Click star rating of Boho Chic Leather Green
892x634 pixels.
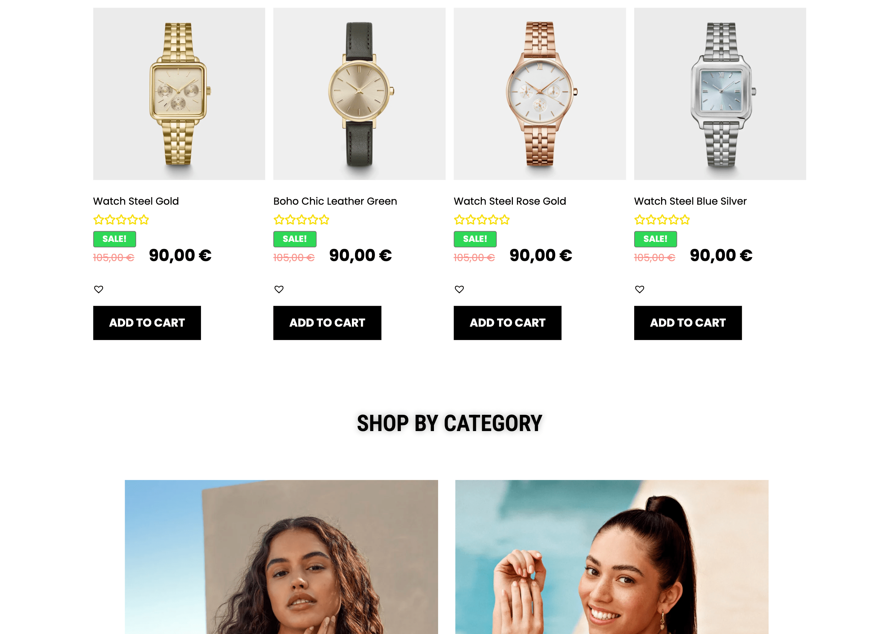pos(302,220)
